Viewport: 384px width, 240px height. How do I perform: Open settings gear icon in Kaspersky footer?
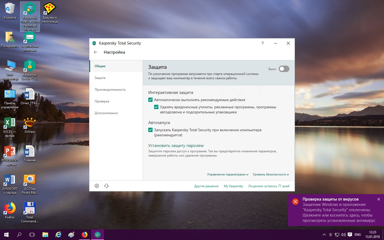point(97,186)
